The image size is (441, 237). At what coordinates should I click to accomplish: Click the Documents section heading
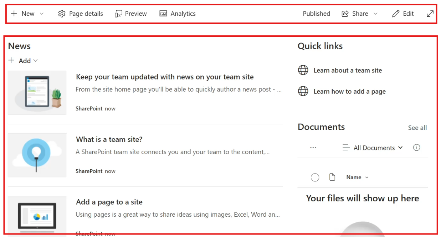(321, 127)
